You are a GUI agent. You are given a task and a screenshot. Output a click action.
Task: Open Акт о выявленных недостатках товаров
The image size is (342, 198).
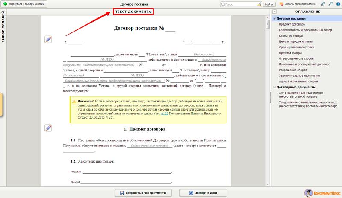(301, 95)
